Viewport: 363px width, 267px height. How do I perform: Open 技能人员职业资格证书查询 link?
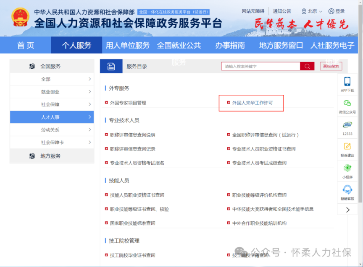tap(137, 195)
